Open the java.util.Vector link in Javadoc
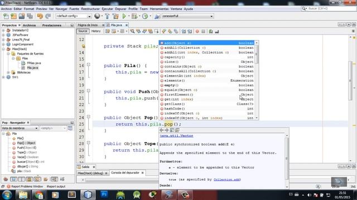The width and height of the screenshot is (357, 200). tap(176, 136)
